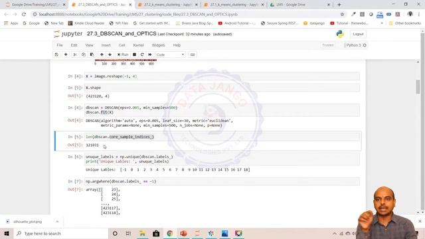Open the File menu
425x239 pixels.
[60, 45]
